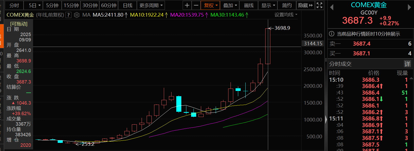This screenshot has height=151, width=414.
Task: Open the 复权 adjustment dropdown
Action: tap(210, 5)
